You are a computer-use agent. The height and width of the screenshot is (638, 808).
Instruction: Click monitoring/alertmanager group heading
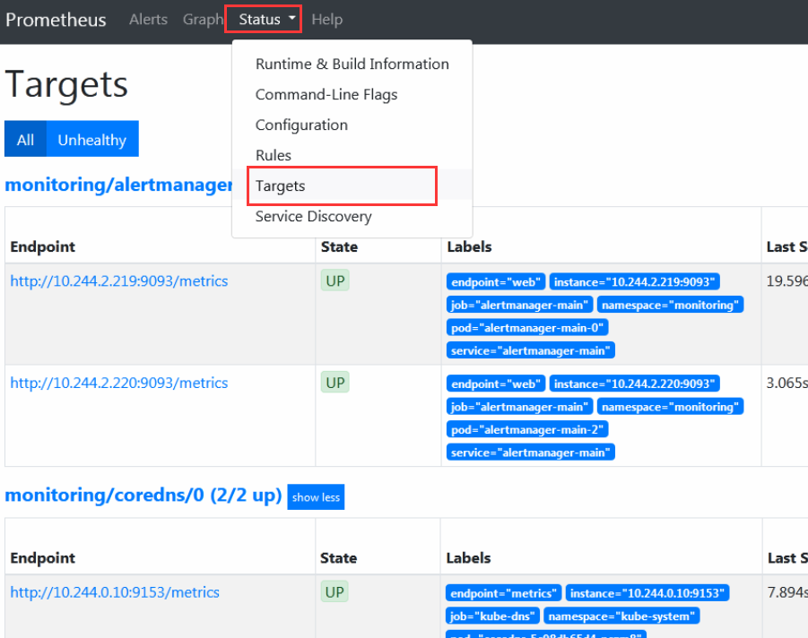118,185
